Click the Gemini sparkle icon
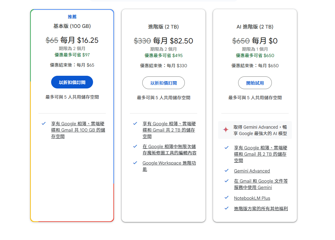Viewport: 335px width, 240px height. (x=226, y=130)
